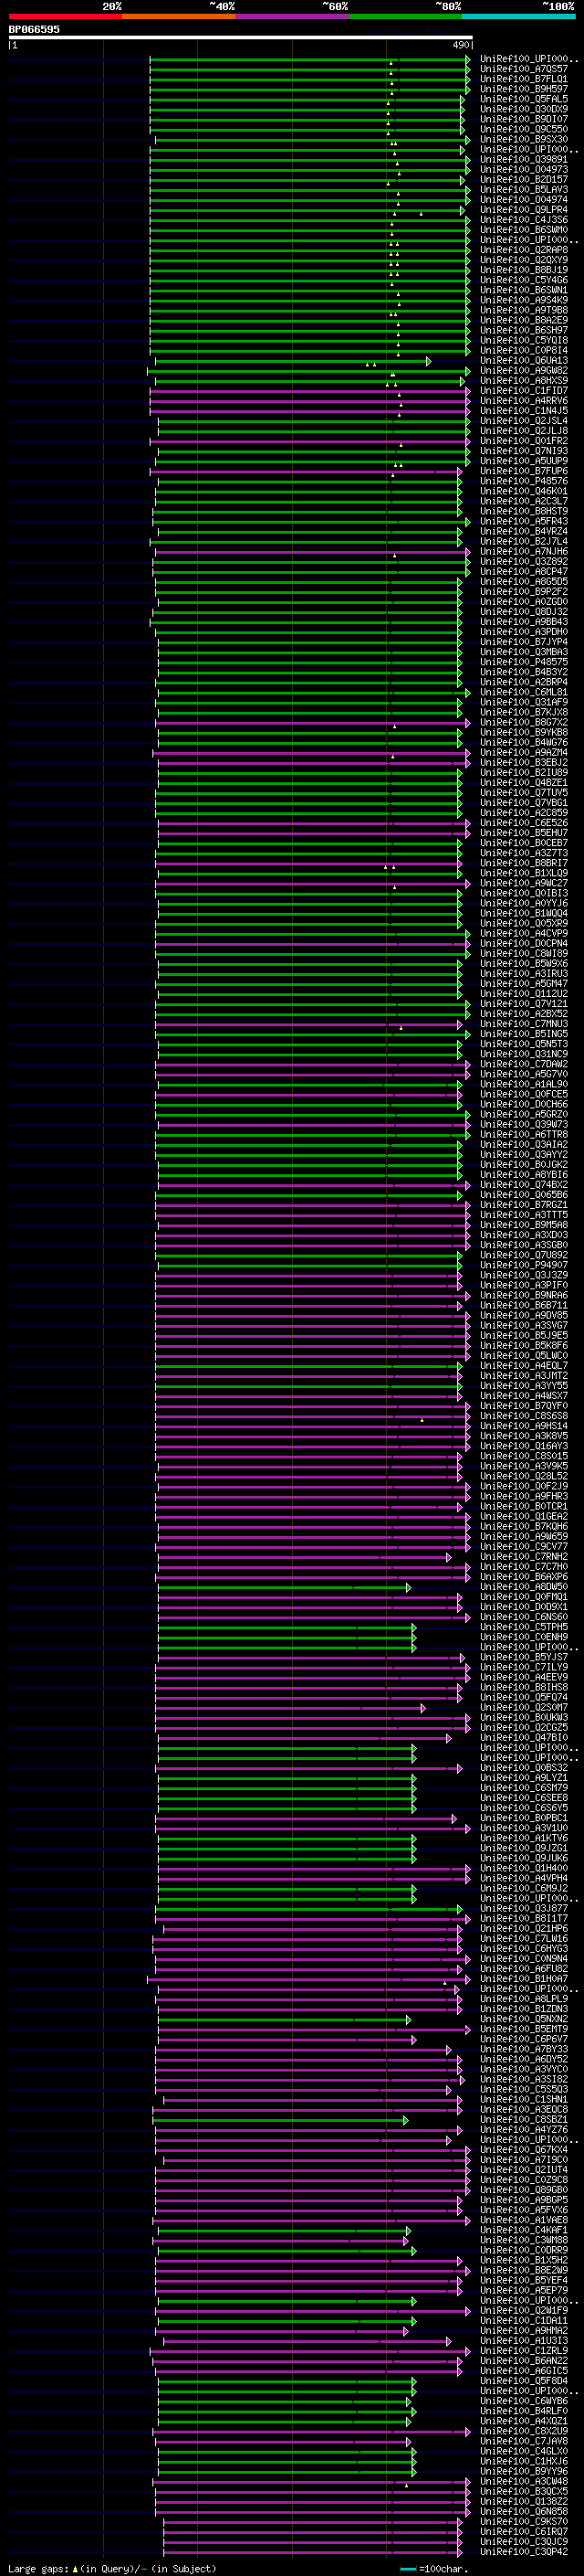Click hit label UniRef100_Q39891
Screen dimensions: 584x2576
[524, 160]
